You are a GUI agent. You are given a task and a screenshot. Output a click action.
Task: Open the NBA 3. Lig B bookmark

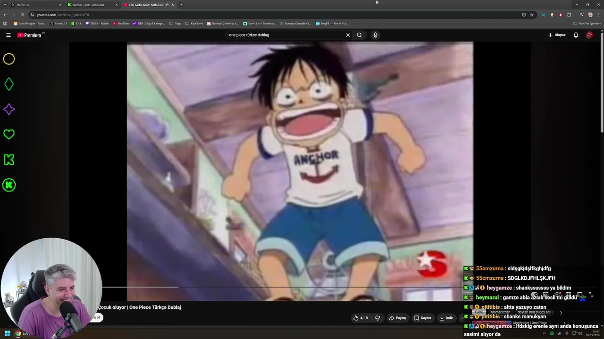(149, 23)
